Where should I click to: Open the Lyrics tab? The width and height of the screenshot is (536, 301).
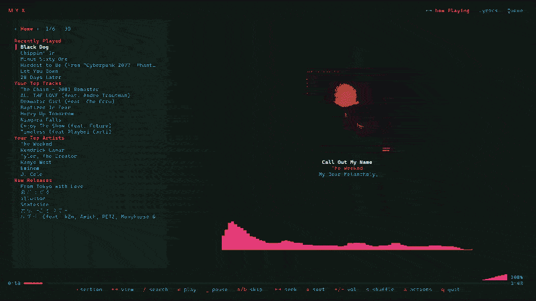(x=488, y=11)
